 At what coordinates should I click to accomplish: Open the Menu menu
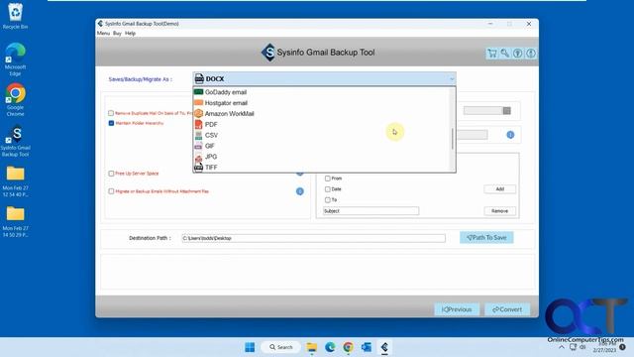point(103,33)
